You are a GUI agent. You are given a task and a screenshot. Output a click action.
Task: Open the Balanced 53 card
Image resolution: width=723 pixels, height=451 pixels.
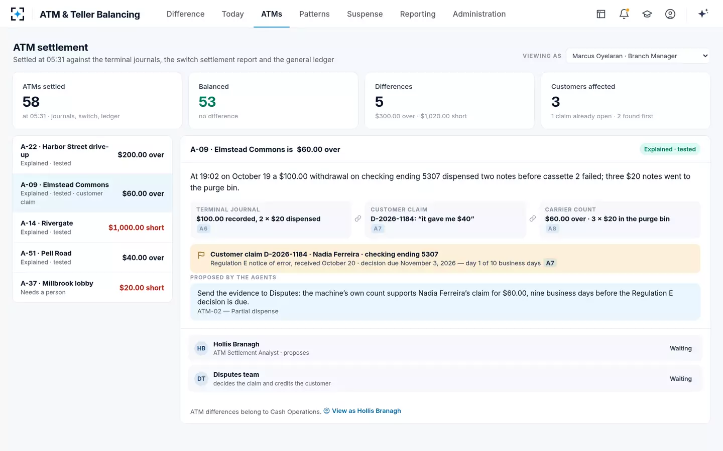273,101
